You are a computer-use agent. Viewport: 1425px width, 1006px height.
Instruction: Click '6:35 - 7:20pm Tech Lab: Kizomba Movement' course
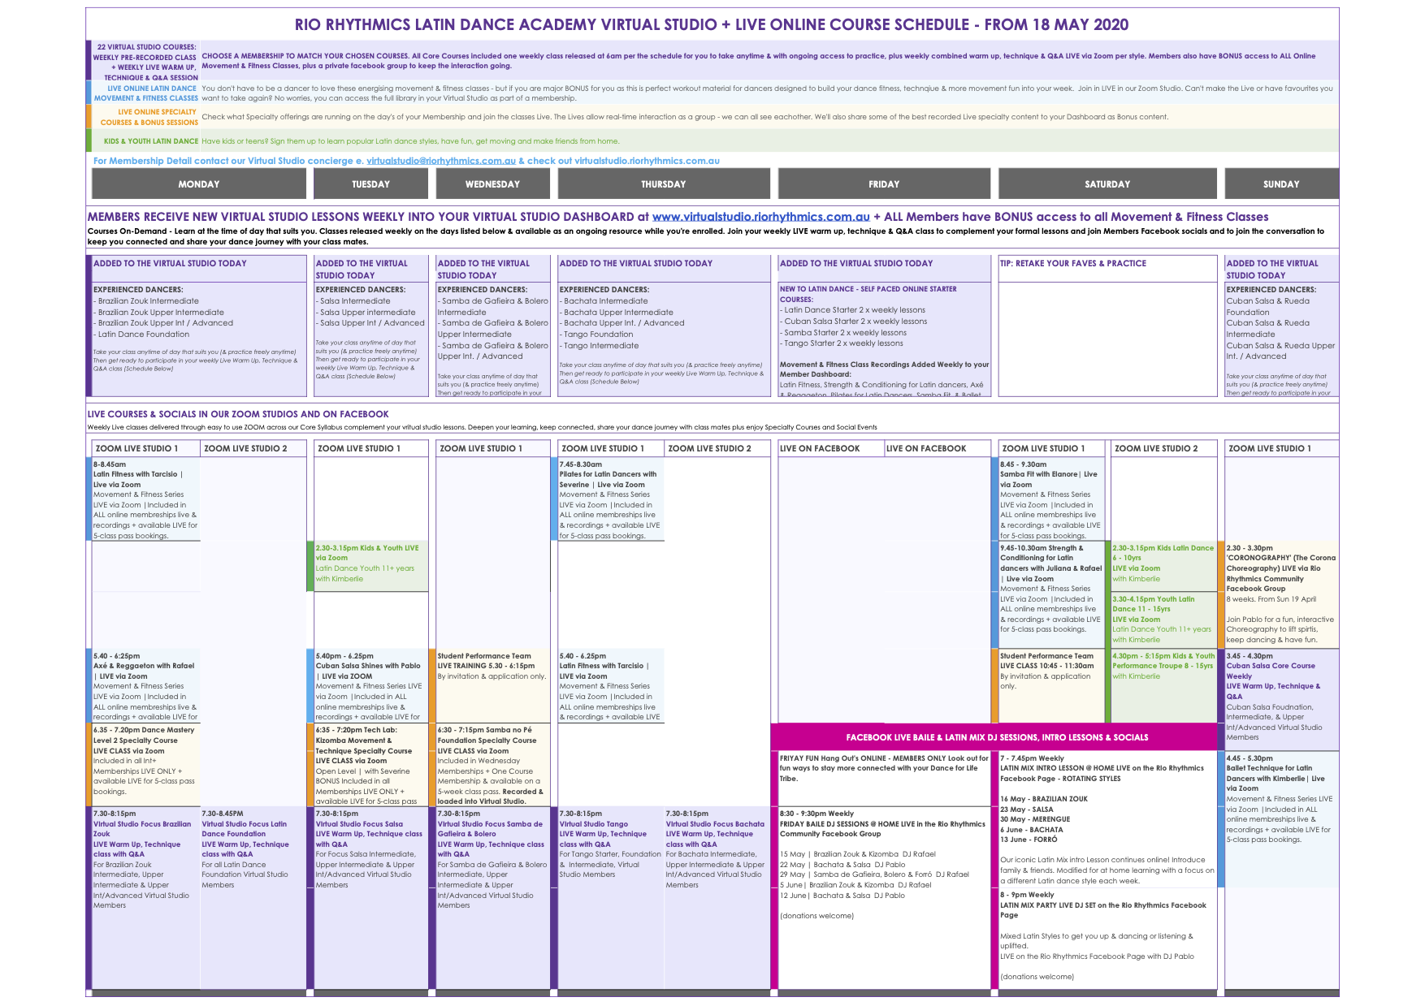click(371, 765)
